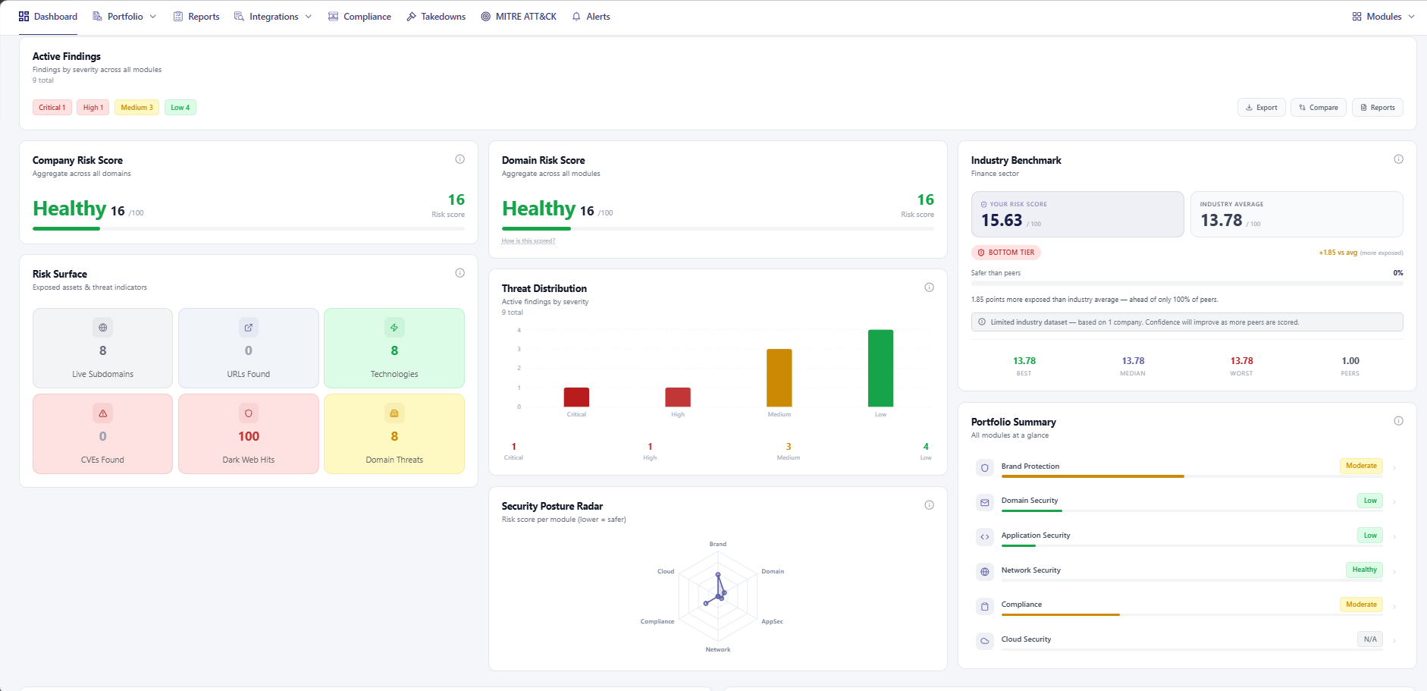Expand the Modules dropdown
The height and width of the screenshot is (691, 1427).
[x=1383, y=17]
